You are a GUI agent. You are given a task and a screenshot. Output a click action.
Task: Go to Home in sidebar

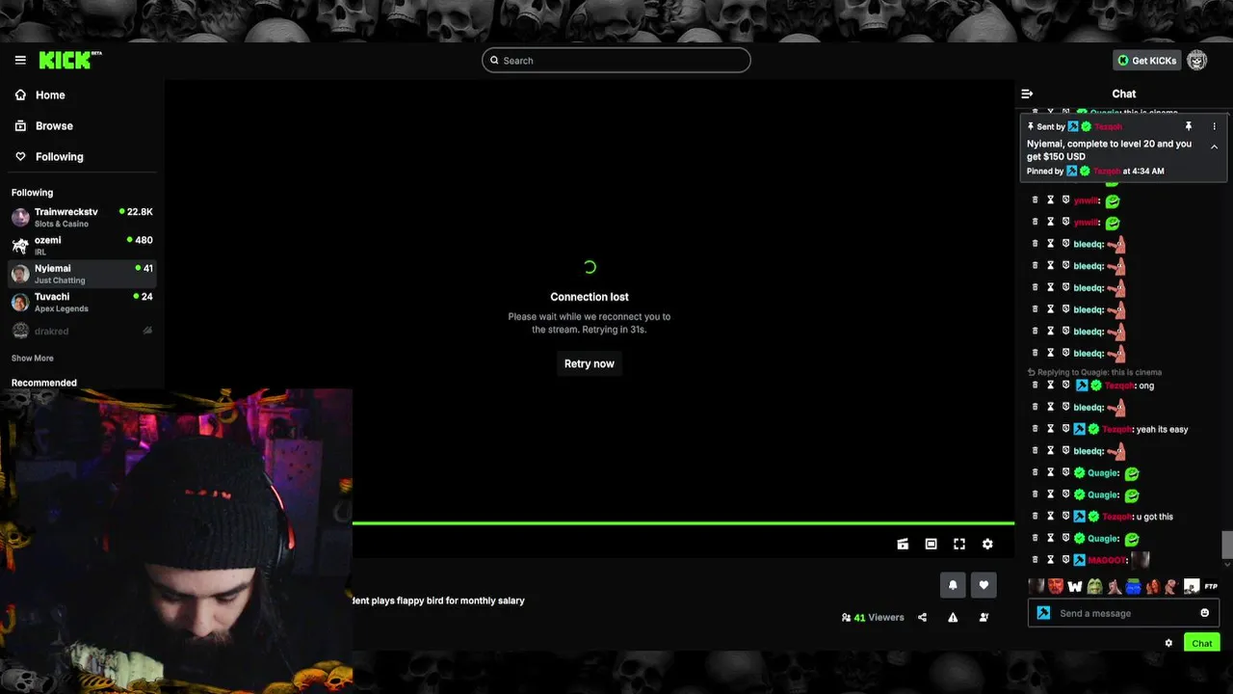coord(40,95)
